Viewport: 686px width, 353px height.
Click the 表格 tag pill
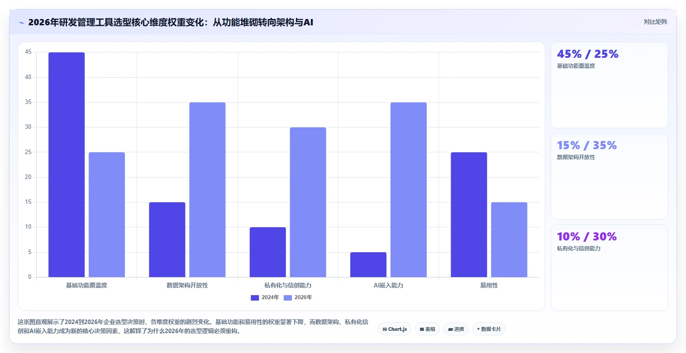tap(427, 329)
